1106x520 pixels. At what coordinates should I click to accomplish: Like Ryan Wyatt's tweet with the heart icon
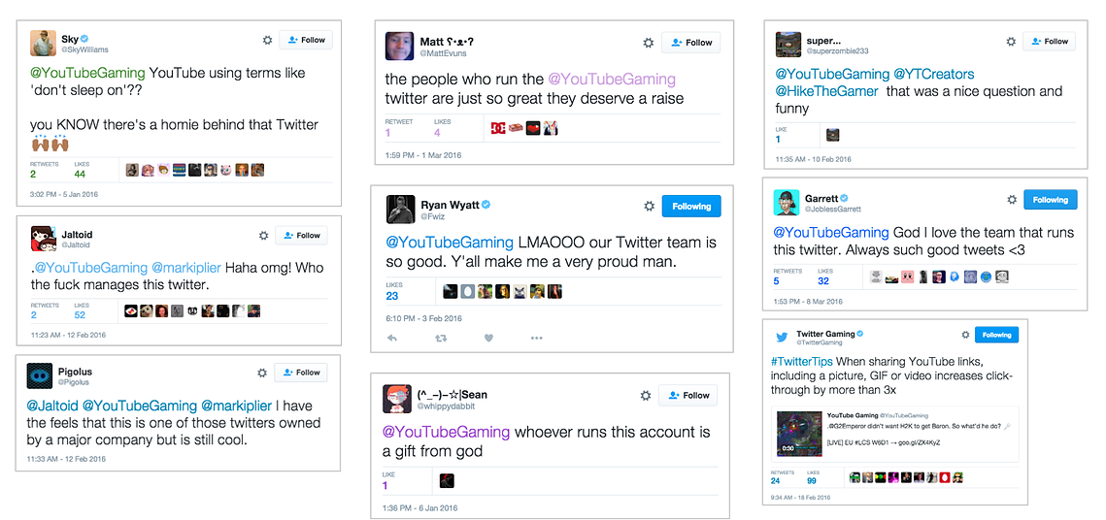(x=488, y=339)
